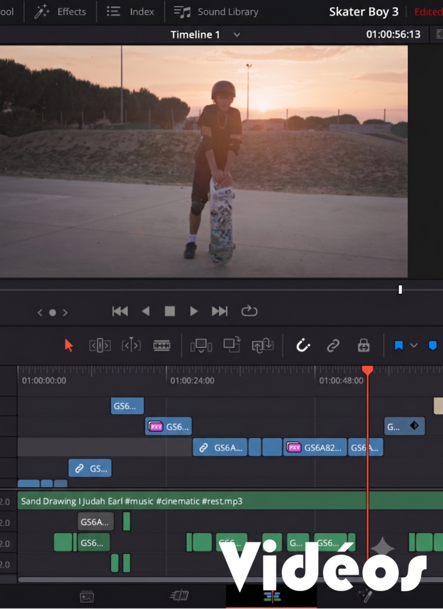Viewport: 443px width, 609px height.
Task: Select the Sand Drawing music audio clip
Action: 230,501
